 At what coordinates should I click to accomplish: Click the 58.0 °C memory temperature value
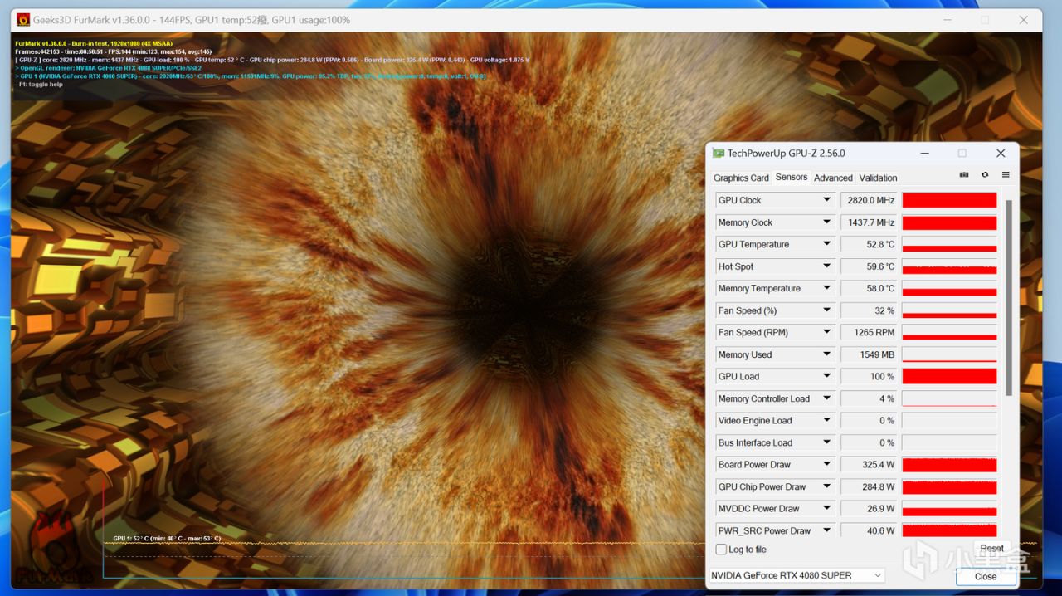[870, 288]
